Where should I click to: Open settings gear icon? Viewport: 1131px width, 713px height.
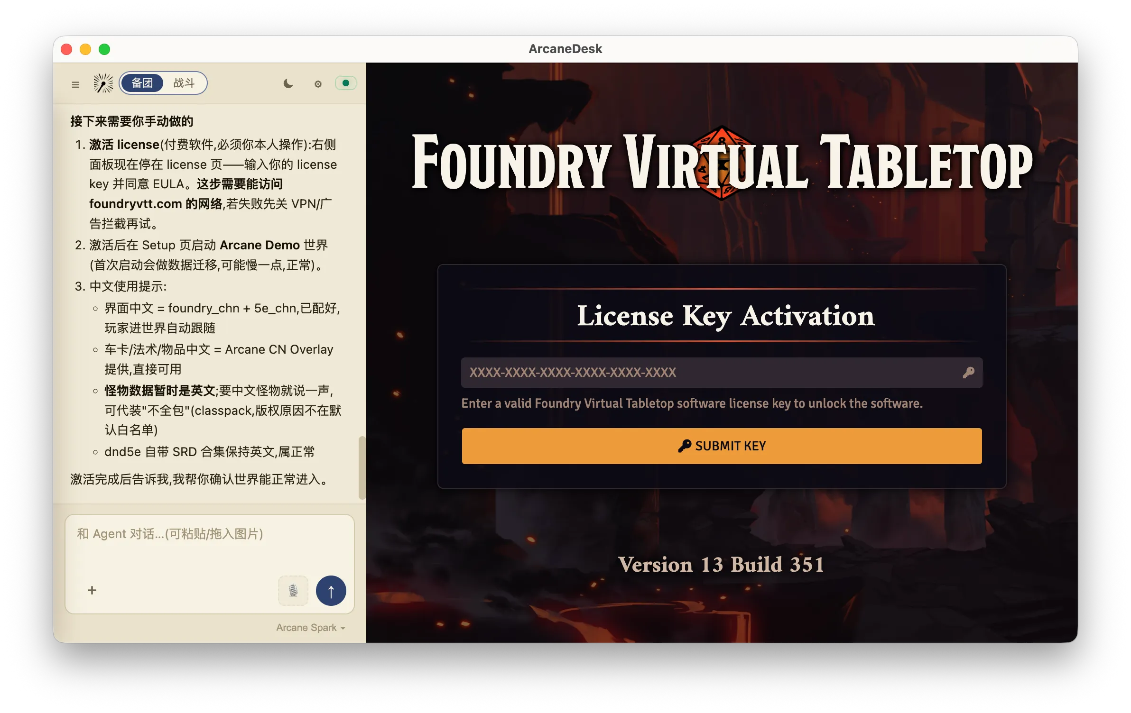318,84
